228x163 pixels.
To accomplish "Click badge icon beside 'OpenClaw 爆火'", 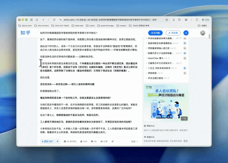I will point(185,58).
